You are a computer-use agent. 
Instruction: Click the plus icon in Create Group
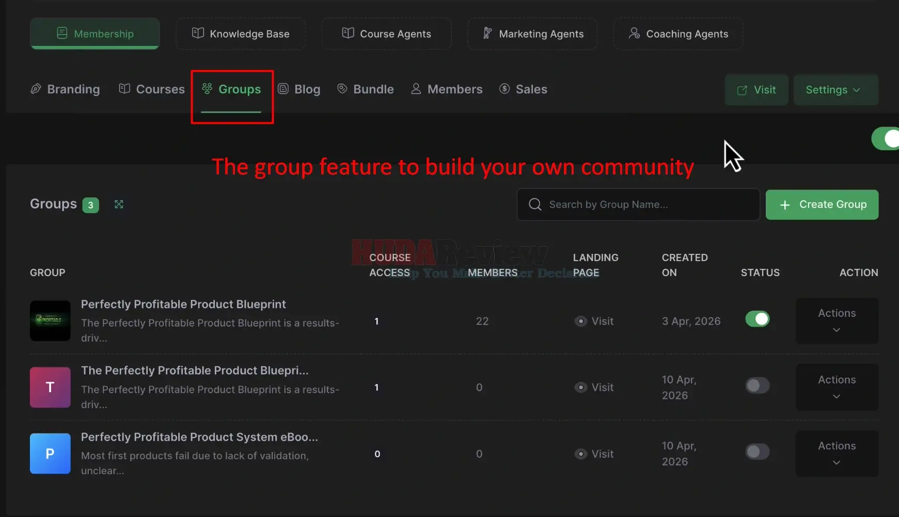pos(785,205)
